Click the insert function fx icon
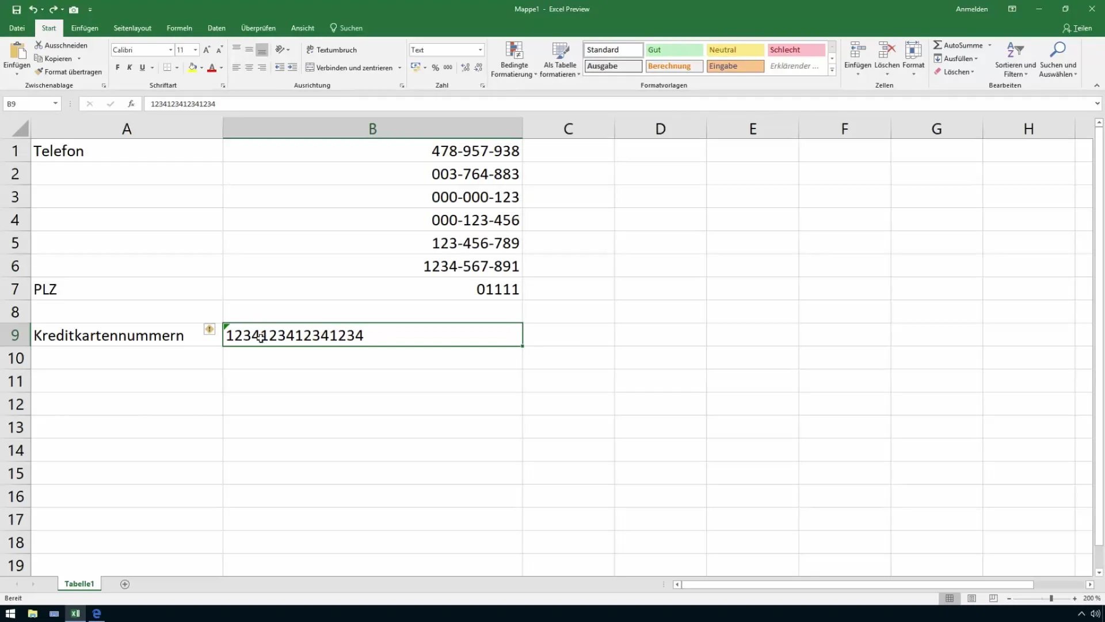 (x=131, y=104)
